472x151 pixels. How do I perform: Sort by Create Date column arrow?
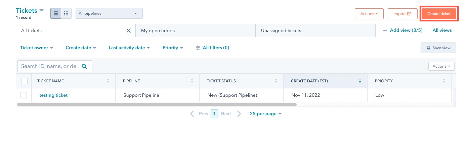pyautogui.click(x=360, y=81)
